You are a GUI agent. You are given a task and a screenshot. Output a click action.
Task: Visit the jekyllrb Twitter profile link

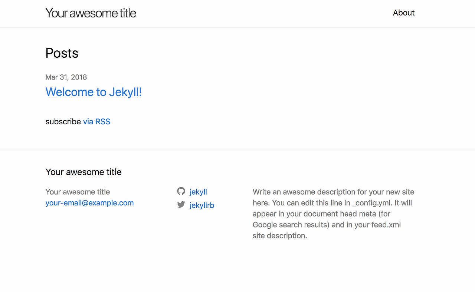tap(202, 205)
